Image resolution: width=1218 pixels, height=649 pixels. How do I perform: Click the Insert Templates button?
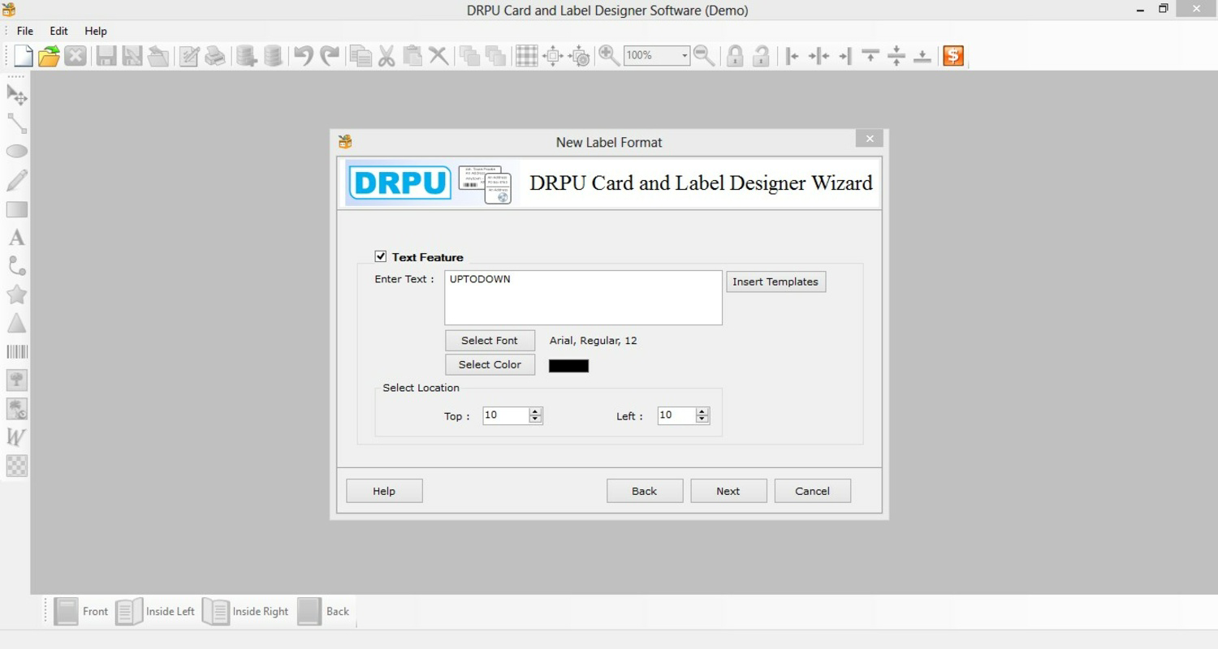click(775, 282)
